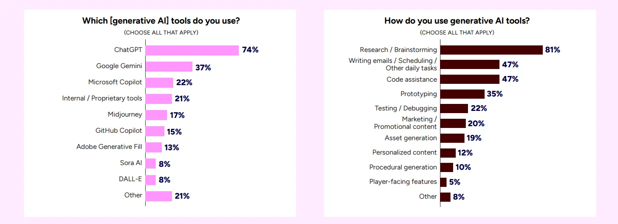This screenshot has height=224, width=618.
Task: Click the 81% value label
Action: pyautogui.click(x=552, y=50)
